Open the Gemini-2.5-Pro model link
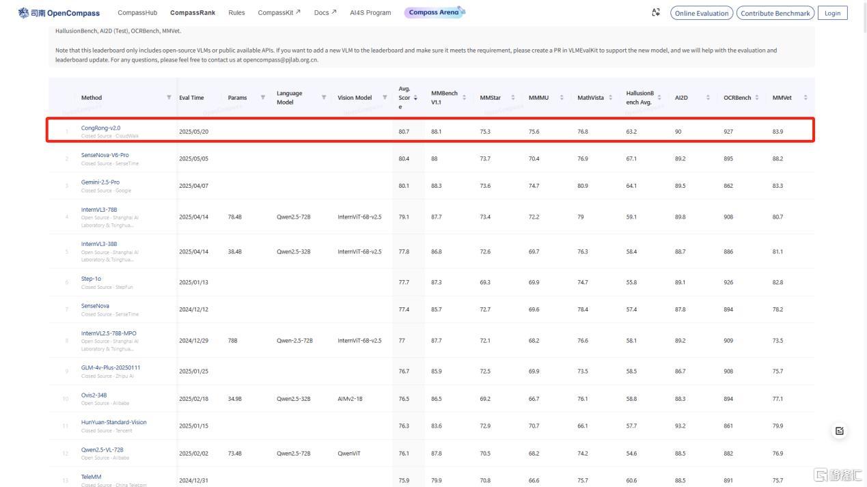The width and height of the screenshot is (867, 487). point(100,182)
